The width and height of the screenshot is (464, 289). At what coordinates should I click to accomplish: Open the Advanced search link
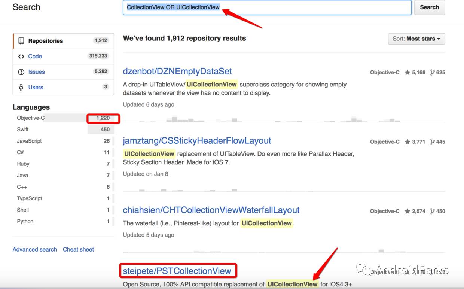click(35, 249)
